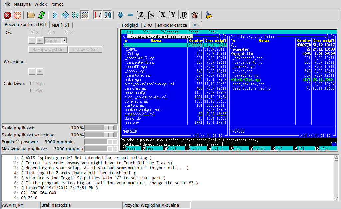Click spindle plus button under Wrzeciono
The image size is (341, 209).
[x=40, y=72]
